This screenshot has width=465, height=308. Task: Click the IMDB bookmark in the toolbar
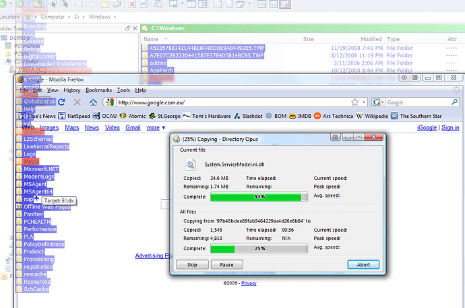coord(301,116)
